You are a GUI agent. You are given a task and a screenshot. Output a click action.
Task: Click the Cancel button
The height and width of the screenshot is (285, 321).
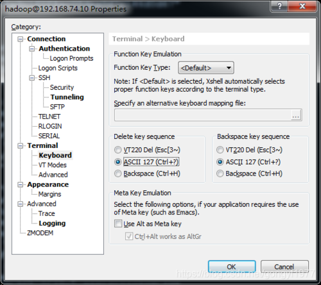coord(284,266)
